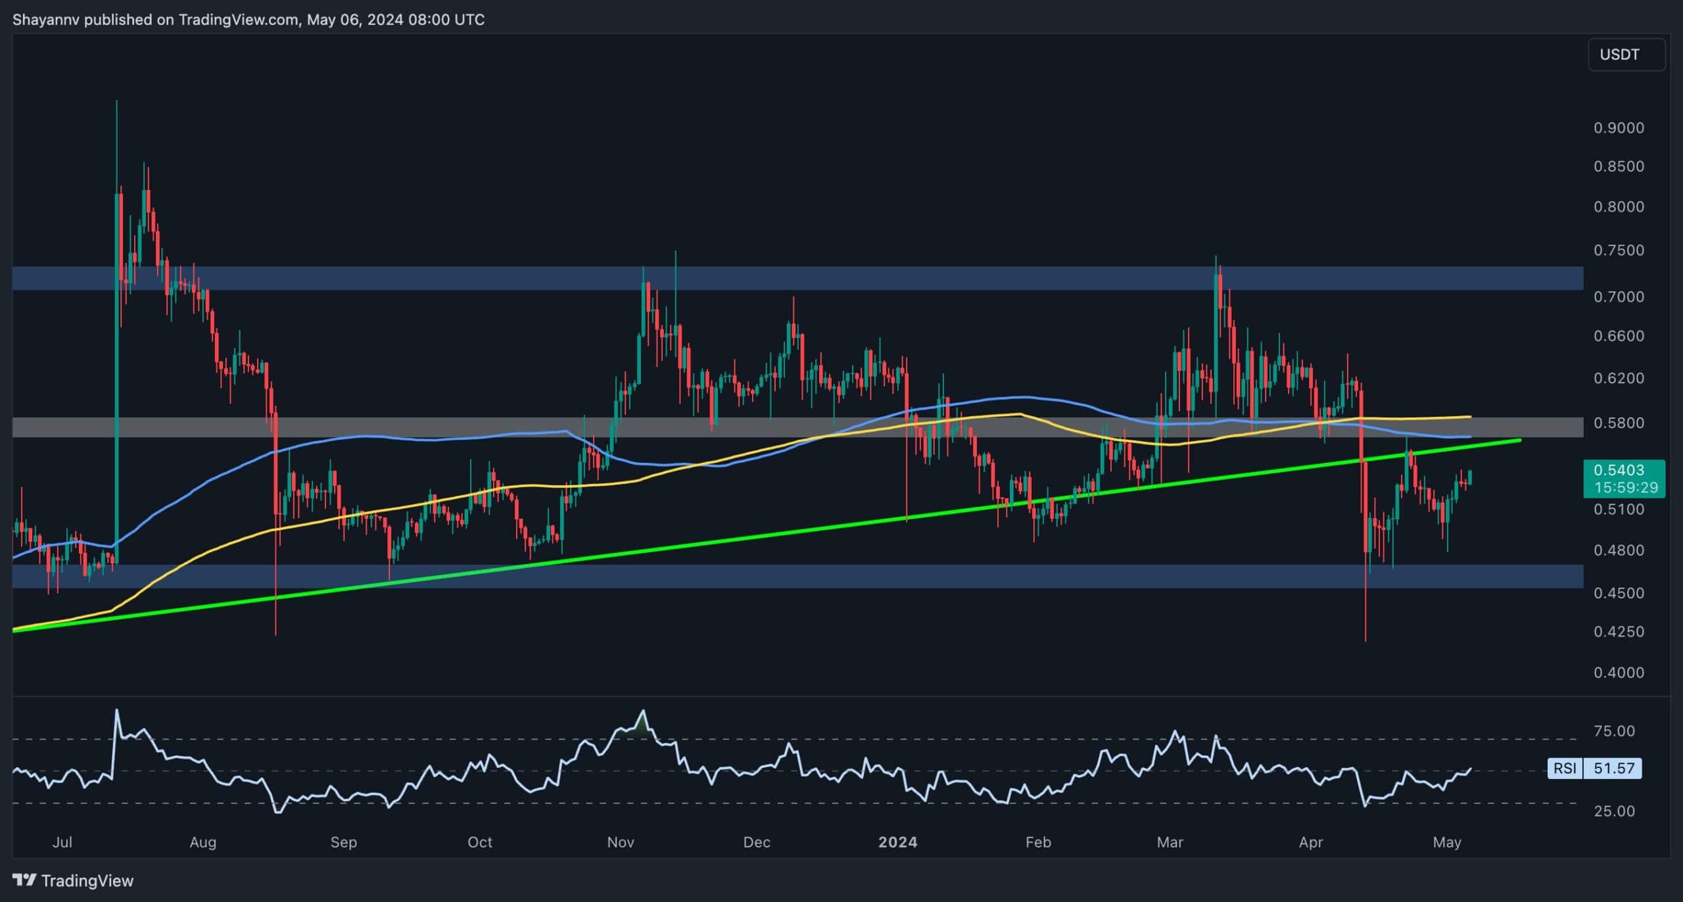Image resolution: width=1683 pixels, height=902 pixels.
Task: Click the May time axis label
Action: click(1446, 842)
